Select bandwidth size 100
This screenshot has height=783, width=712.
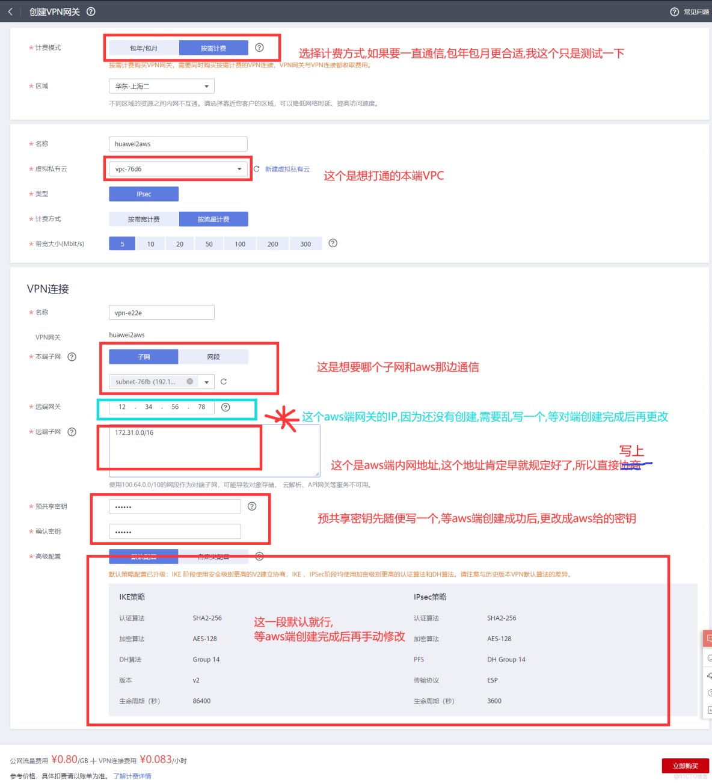(x=240, y=244)
